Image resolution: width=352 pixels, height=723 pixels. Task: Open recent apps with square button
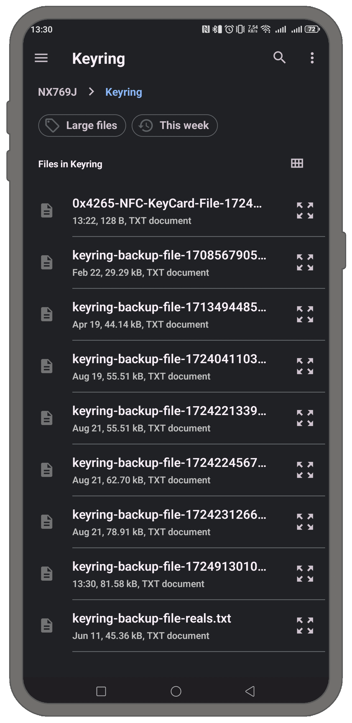(101, 691)
